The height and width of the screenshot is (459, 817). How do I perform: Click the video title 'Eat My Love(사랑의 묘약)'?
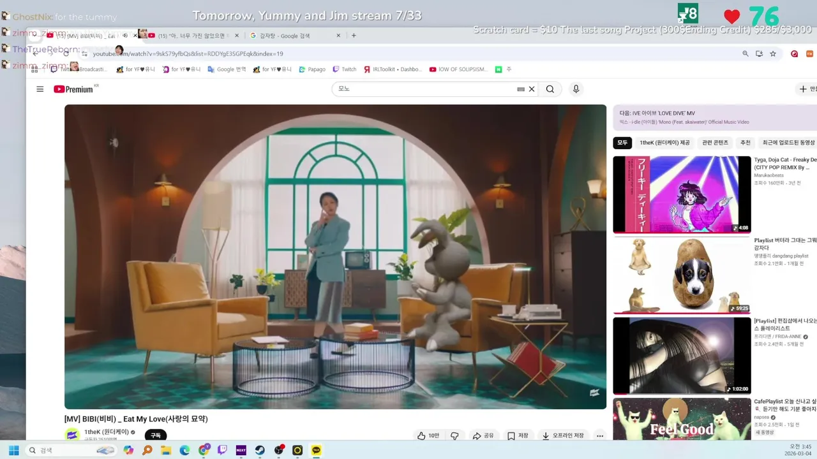point(136,419)
